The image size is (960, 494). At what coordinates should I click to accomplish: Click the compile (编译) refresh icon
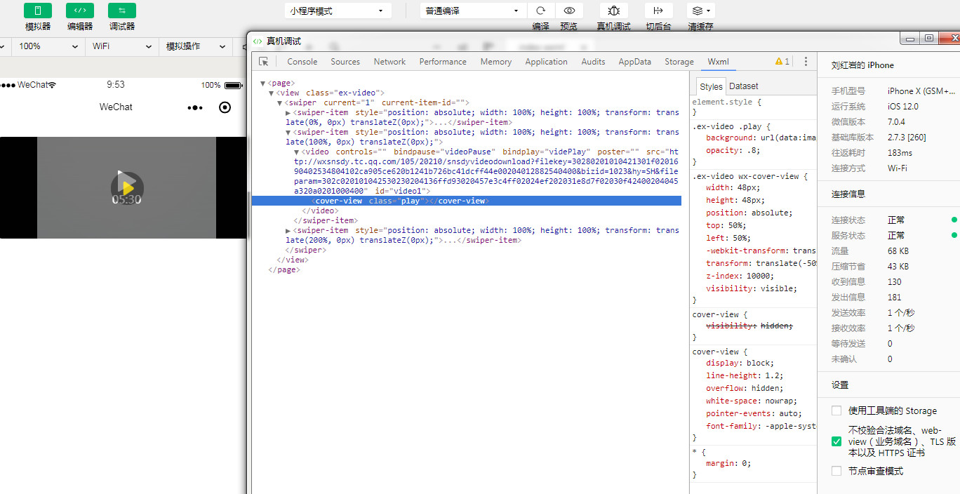coord(540,11)
